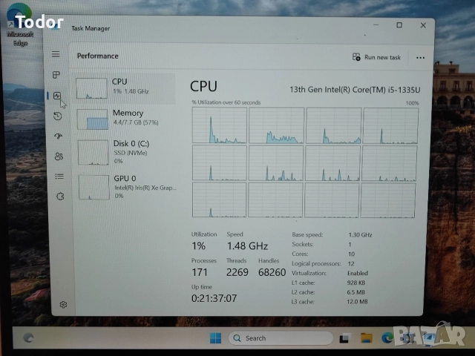The width and height of the screenshot is (475, 356).
Task: Open the Services page icon
Action: 60,196
